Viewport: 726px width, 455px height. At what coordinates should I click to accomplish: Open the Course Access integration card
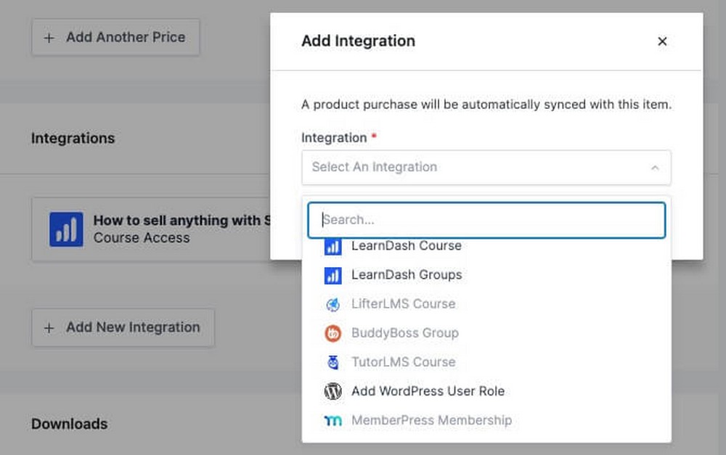151,229
